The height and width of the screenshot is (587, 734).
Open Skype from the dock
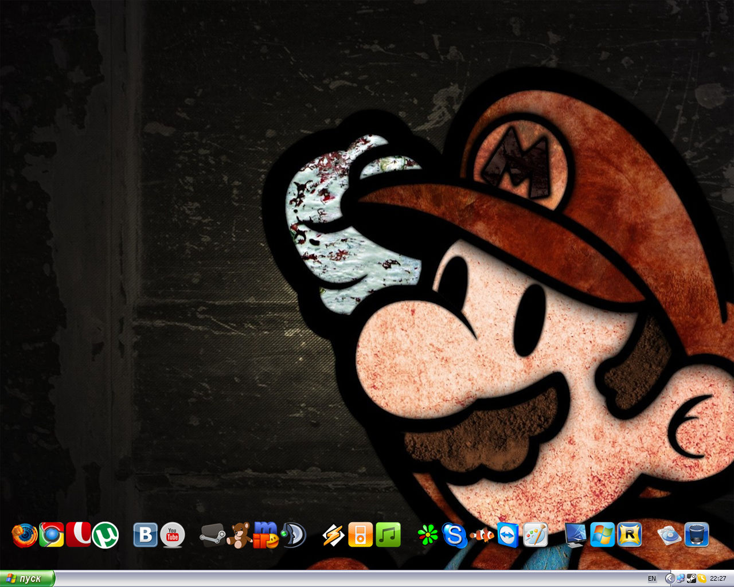pyautogui.click(x=454, y=535)
